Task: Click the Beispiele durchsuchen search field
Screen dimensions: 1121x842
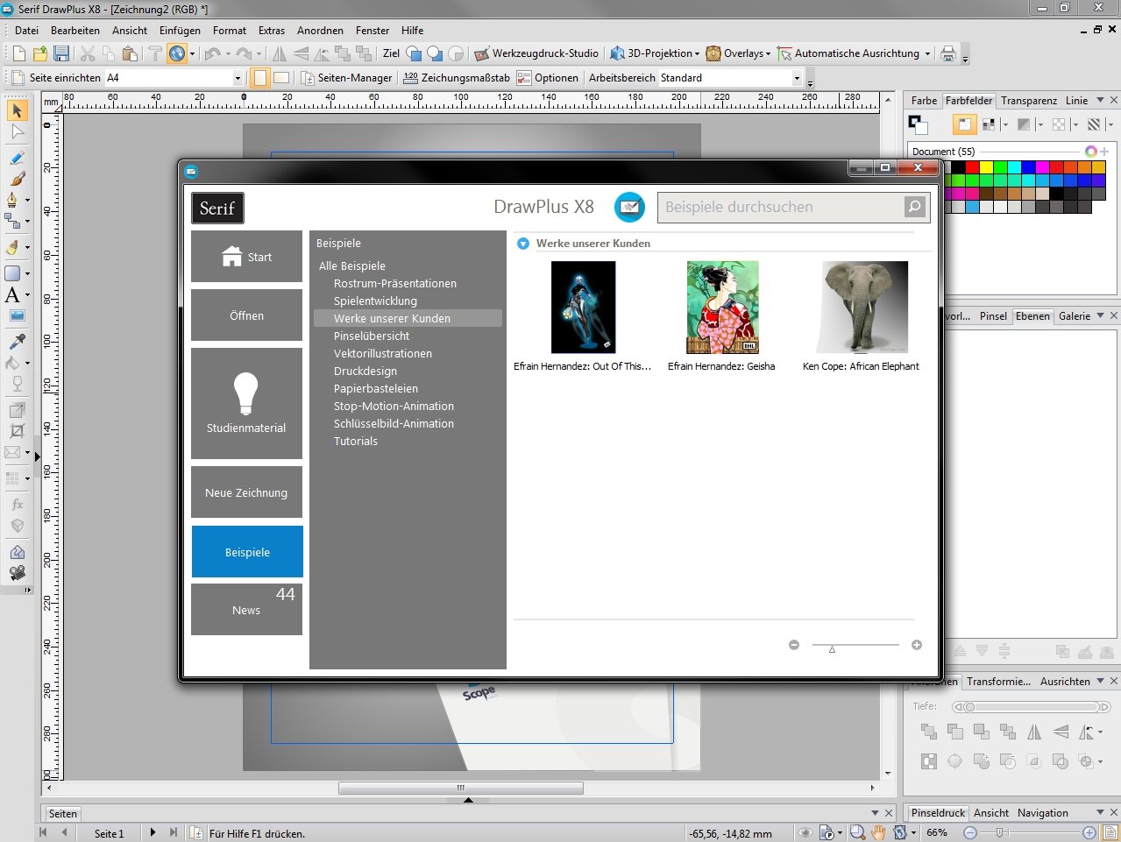Action: [x=780, y=207]
